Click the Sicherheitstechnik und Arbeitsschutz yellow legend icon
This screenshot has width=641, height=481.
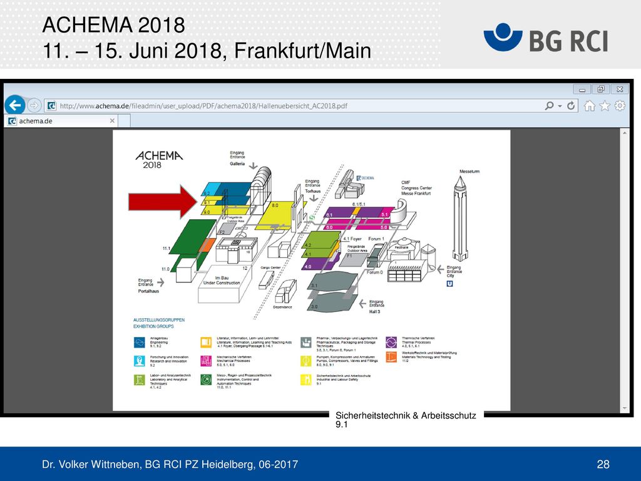(x=305, y=380)
